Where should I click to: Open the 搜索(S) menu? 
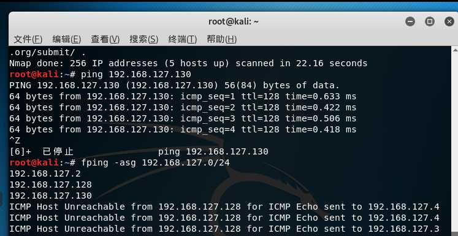click(143, 39)
